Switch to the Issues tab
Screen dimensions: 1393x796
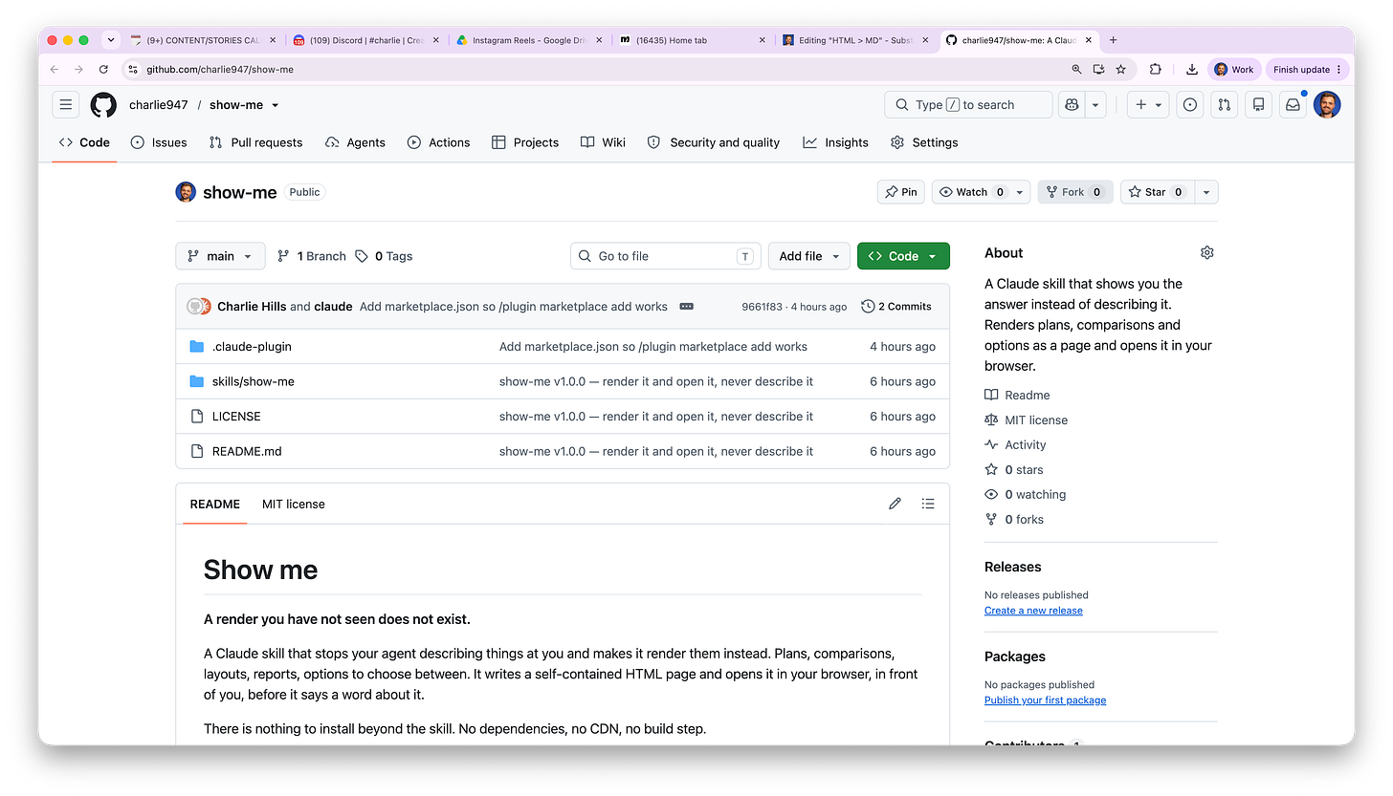point(159,142)
